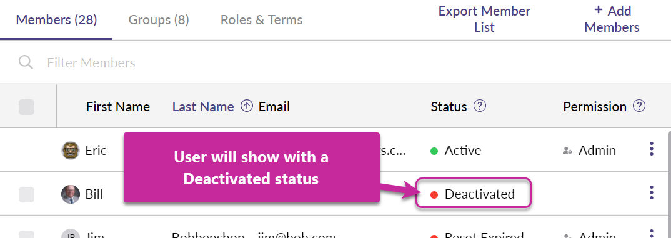Viewport: 671px width, 238px height.
Task: Select the Members (28) tab
Action: click(56, 20)
